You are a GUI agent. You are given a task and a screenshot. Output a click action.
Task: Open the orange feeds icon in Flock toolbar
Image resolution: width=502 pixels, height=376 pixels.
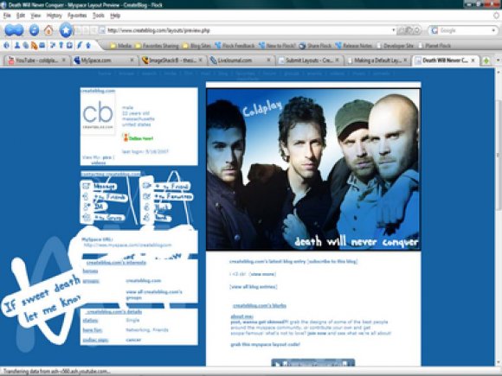point(34,46)
